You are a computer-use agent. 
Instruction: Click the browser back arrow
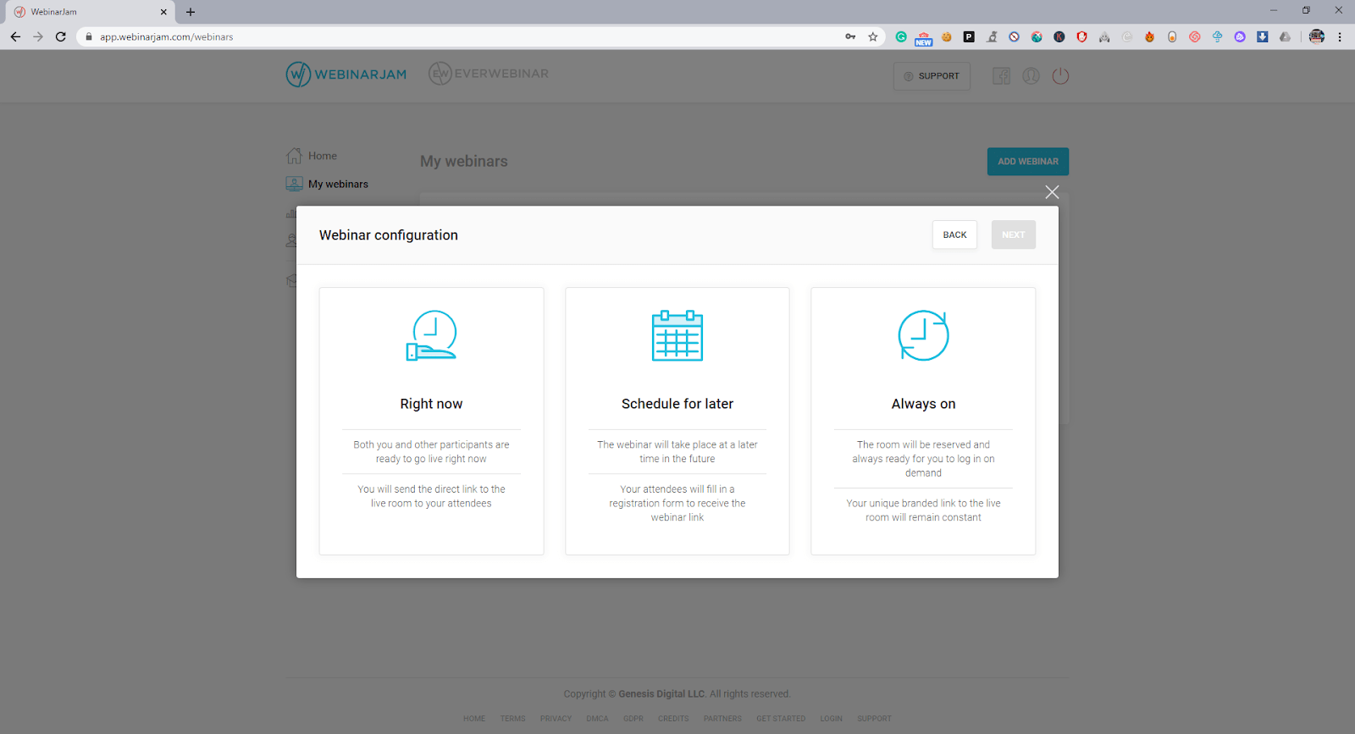pos(15,36)
